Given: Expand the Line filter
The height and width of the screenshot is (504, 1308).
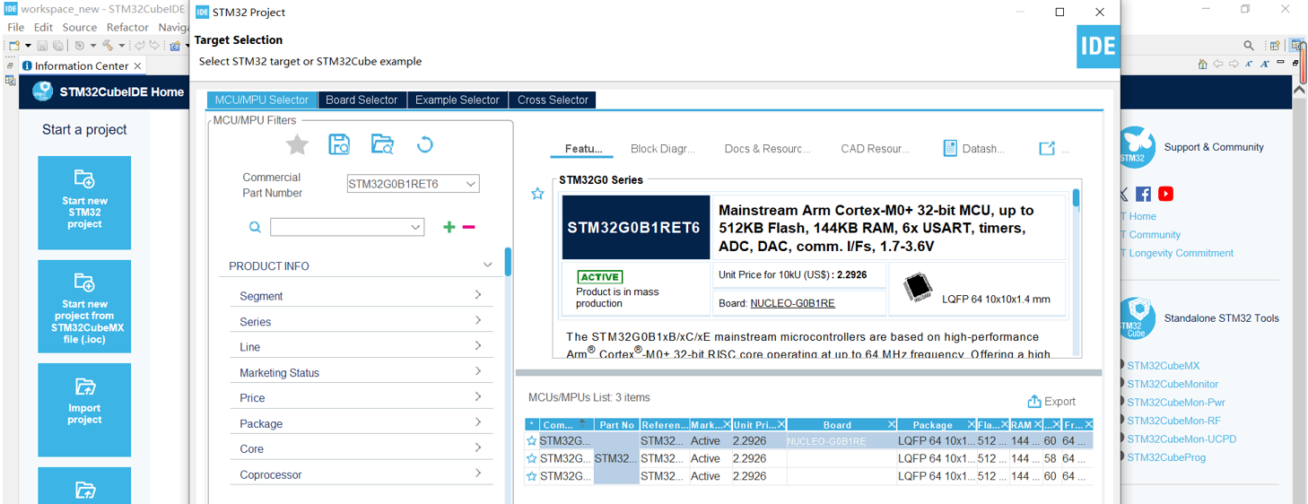Looking at the screenshot, I should 477,346.
